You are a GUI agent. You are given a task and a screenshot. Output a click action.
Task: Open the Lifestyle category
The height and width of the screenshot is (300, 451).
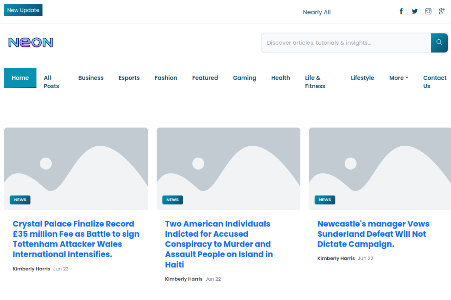click(363, 78)
